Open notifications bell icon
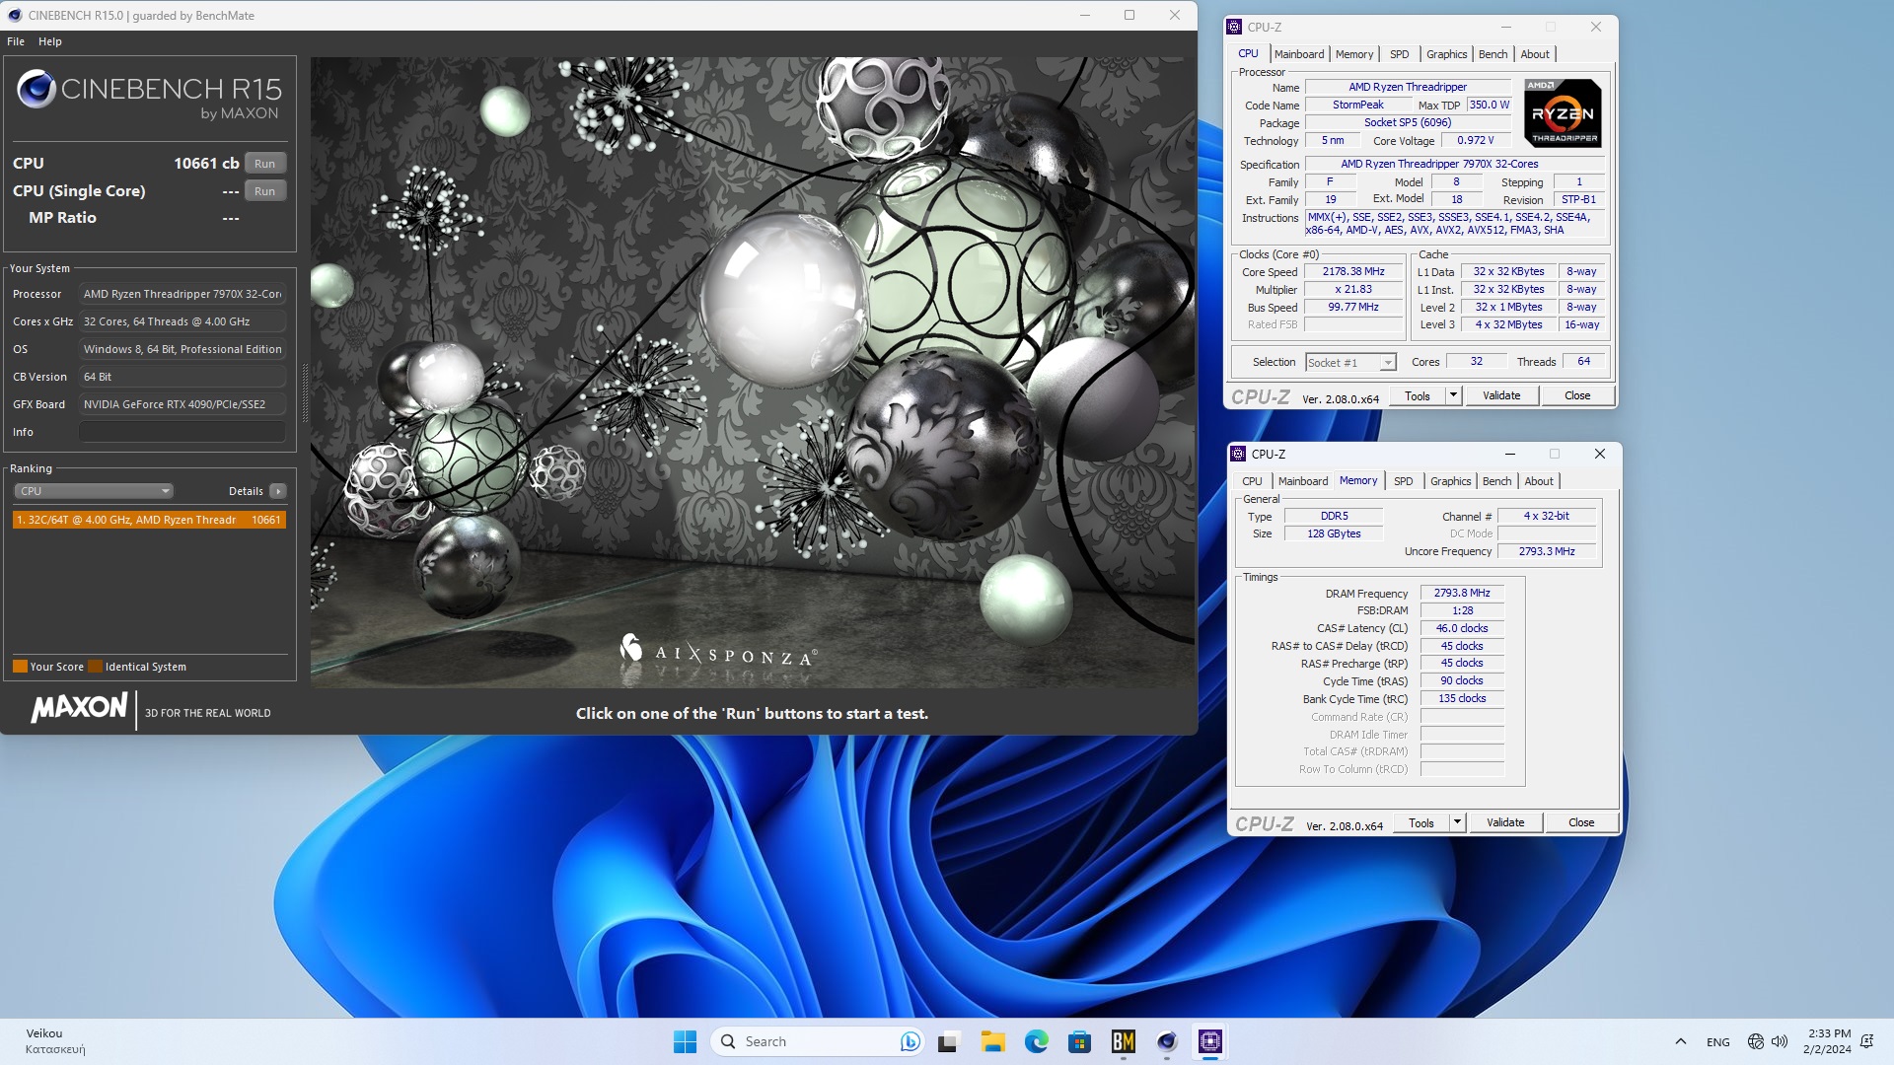 tap(1866, 1041)
